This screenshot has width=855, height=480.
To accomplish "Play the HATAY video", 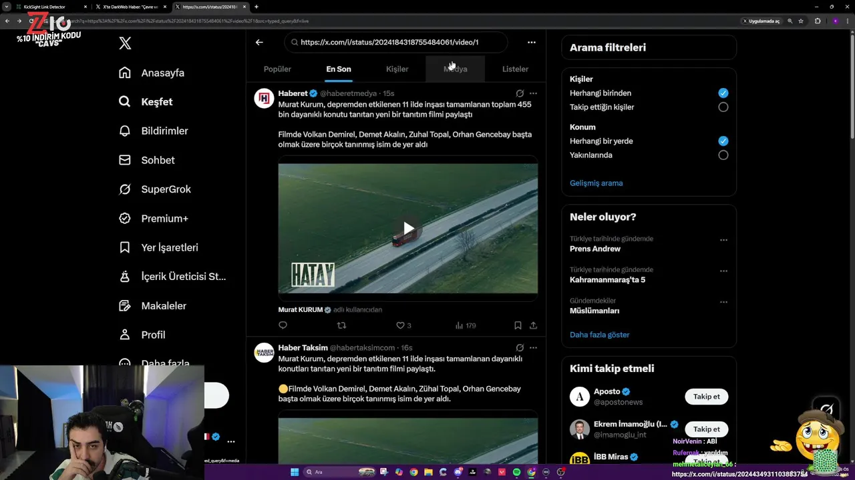I will [408, 229].
